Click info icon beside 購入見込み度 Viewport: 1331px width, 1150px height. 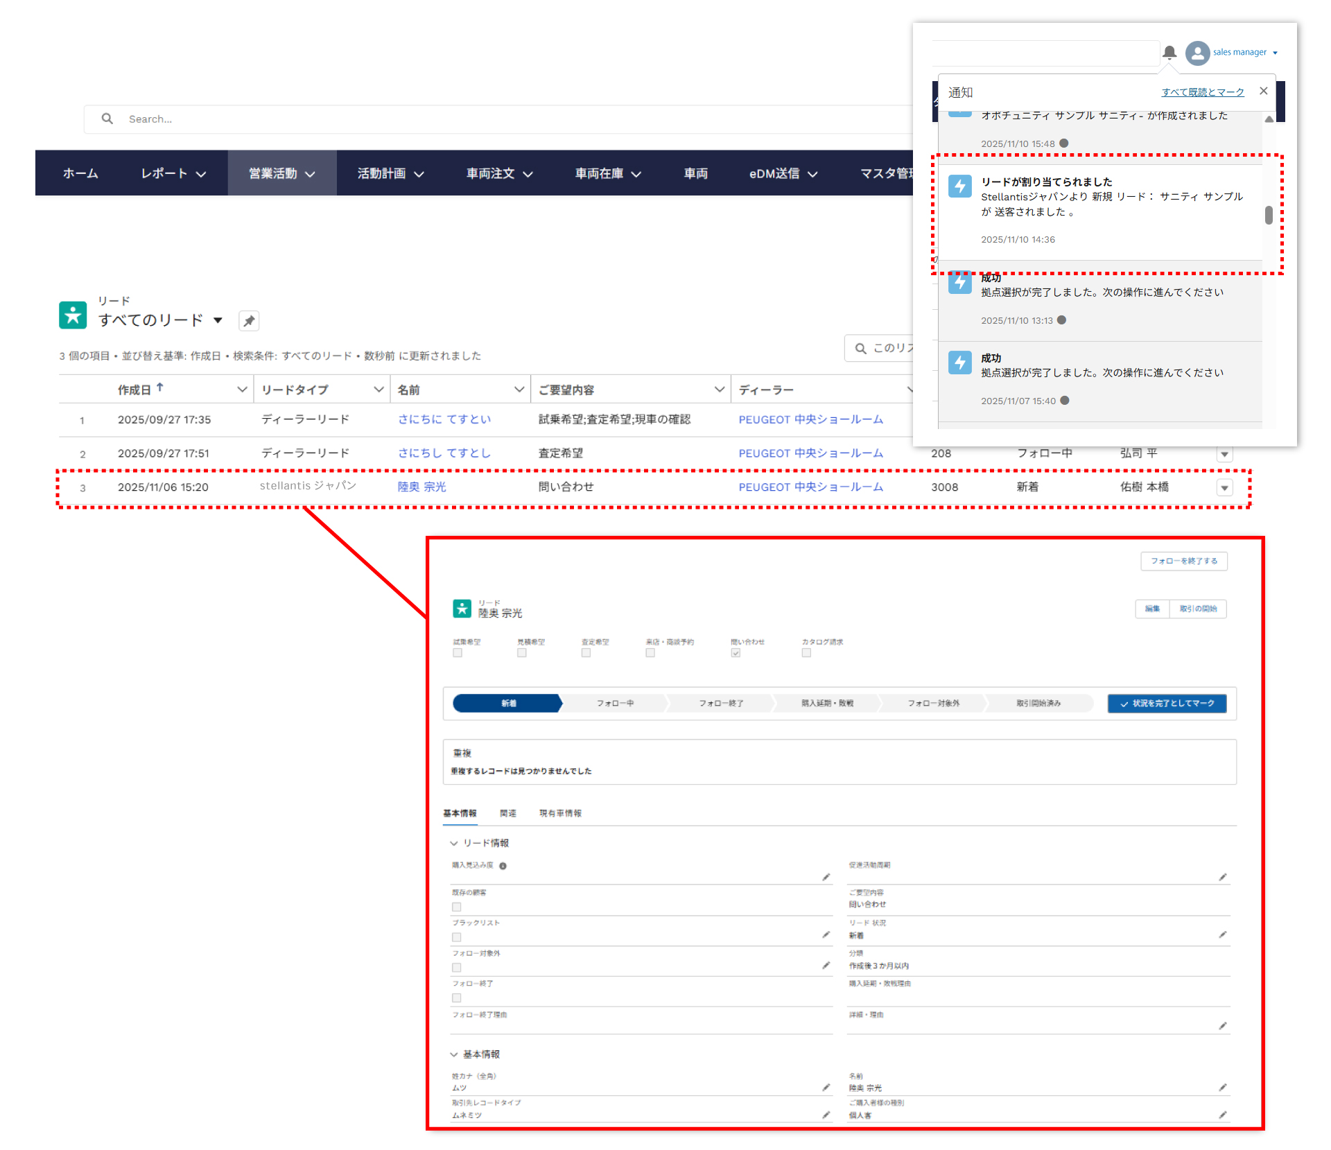click(503, 866)
